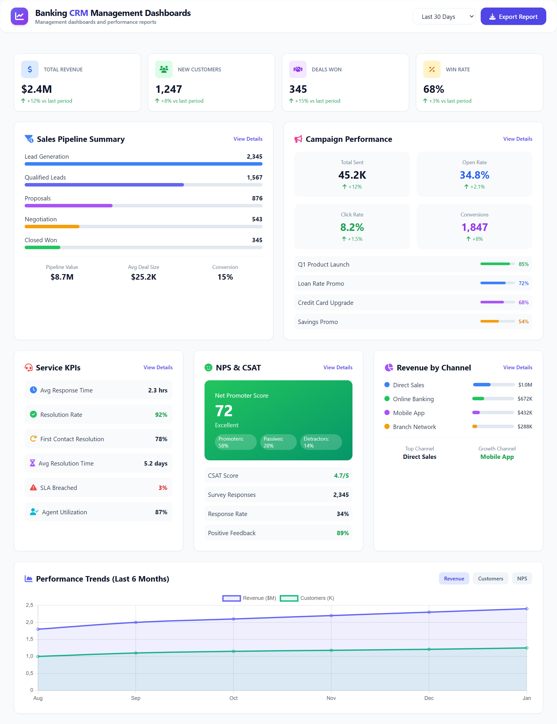Click the Q1 Product Launch progress bar

(496, 264)
